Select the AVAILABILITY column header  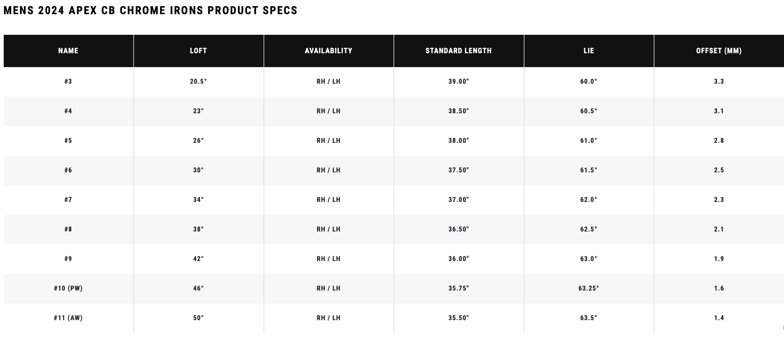tap(329, 51)
